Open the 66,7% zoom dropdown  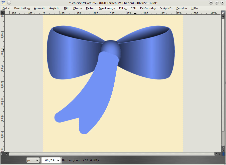pyautogui.click(x=51, y=160)
